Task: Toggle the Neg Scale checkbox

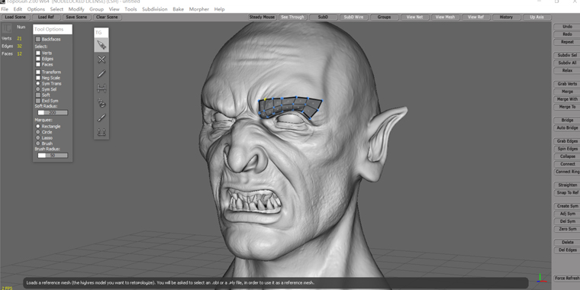Action: [38, 78]
